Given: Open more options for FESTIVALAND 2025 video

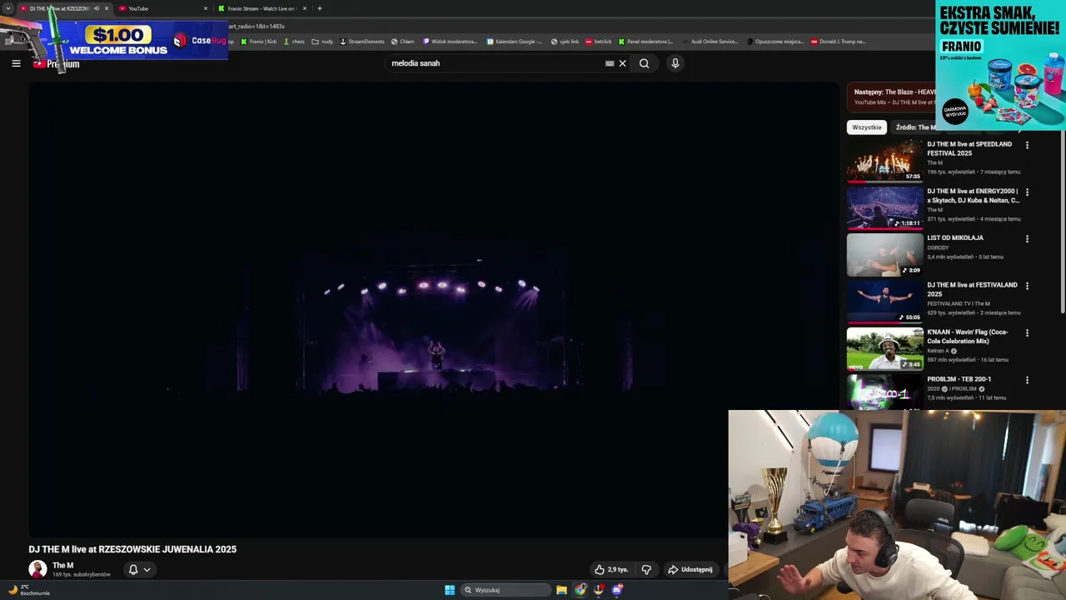Looking at the screenshot, I should pos(1027,286).
